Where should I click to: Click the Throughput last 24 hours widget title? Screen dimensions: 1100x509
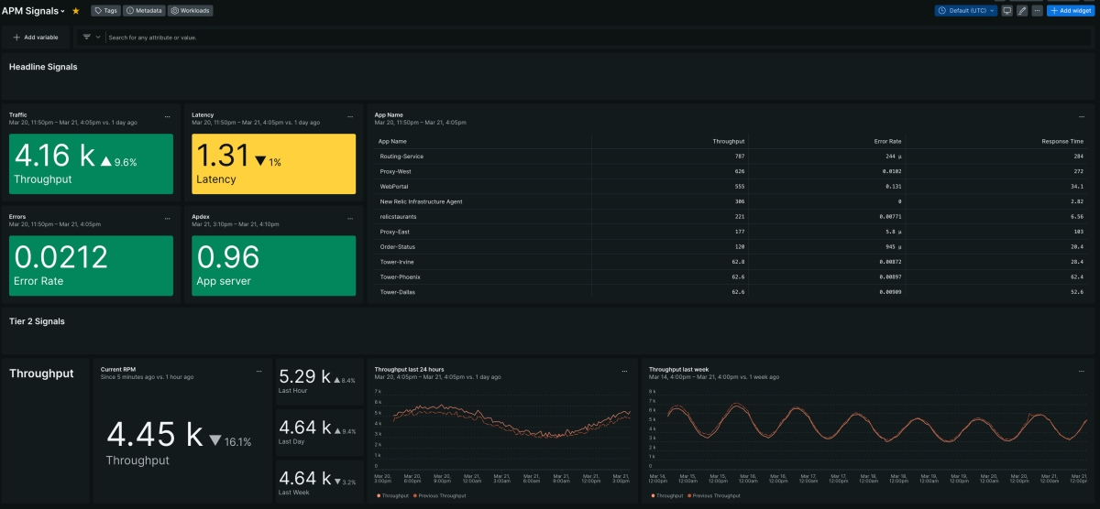(410, 370)
